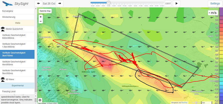Switch to Satellite Map view
The image size is (223, 104).
(45, 11)
